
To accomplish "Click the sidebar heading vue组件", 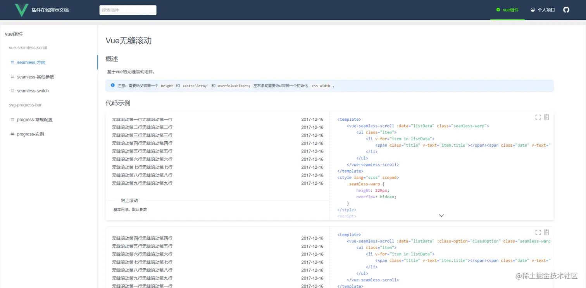I will [14, 34].
